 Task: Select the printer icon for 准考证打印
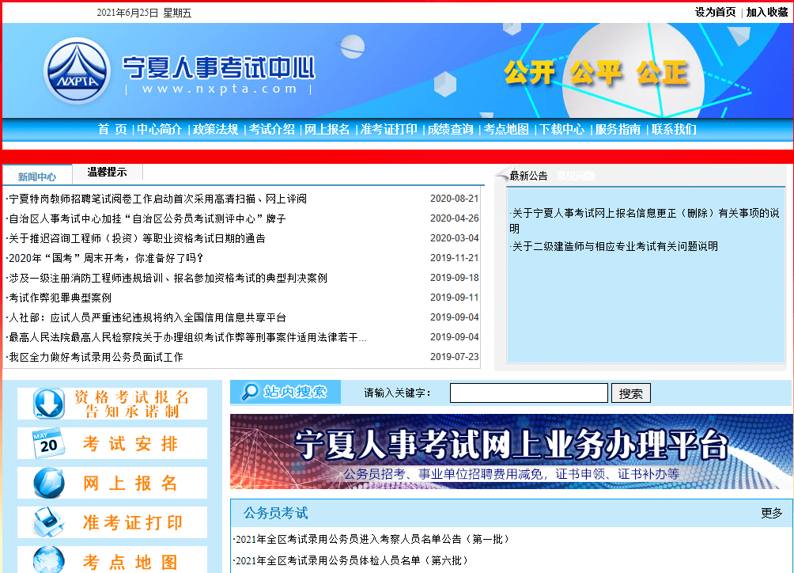tap(49, 522)
